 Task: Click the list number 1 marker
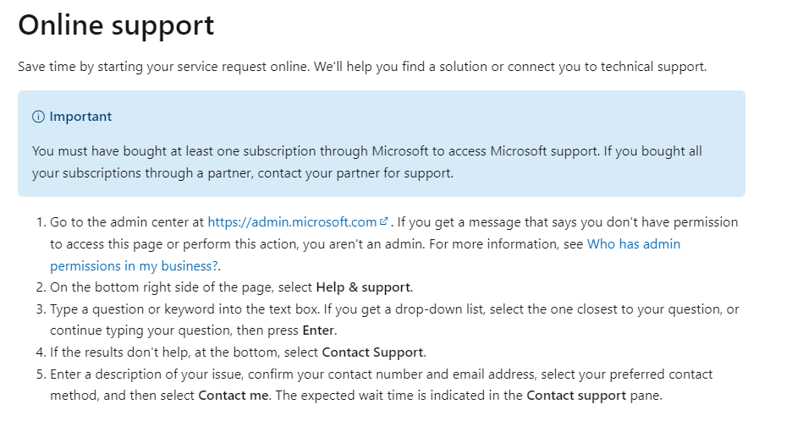coord(41,222)
